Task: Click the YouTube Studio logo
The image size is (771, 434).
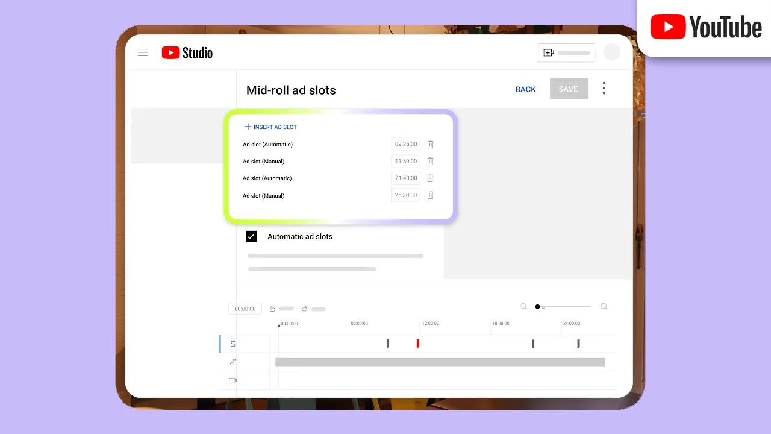Action: click(187, 53)
